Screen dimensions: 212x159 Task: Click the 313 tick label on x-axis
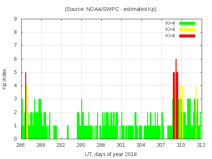click(x=201, y=145)
